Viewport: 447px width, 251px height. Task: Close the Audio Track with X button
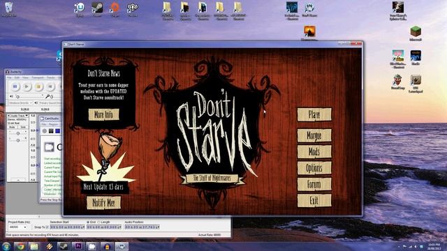pos(9,116)
